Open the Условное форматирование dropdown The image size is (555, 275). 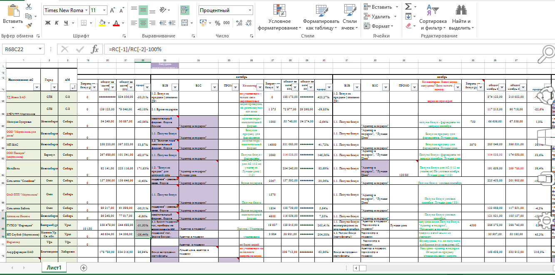279,17
